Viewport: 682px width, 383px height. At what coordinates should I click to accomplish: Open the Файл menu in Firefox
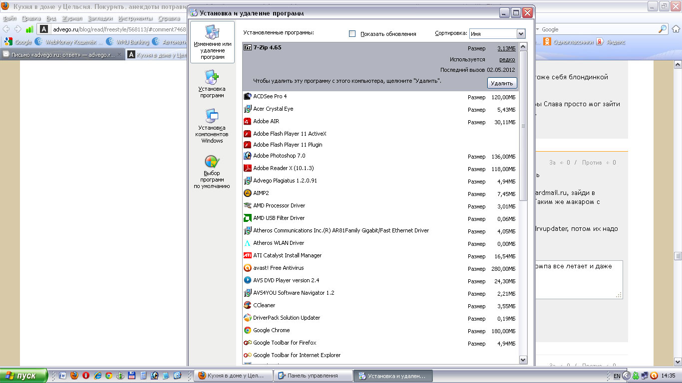click(9, 18)
